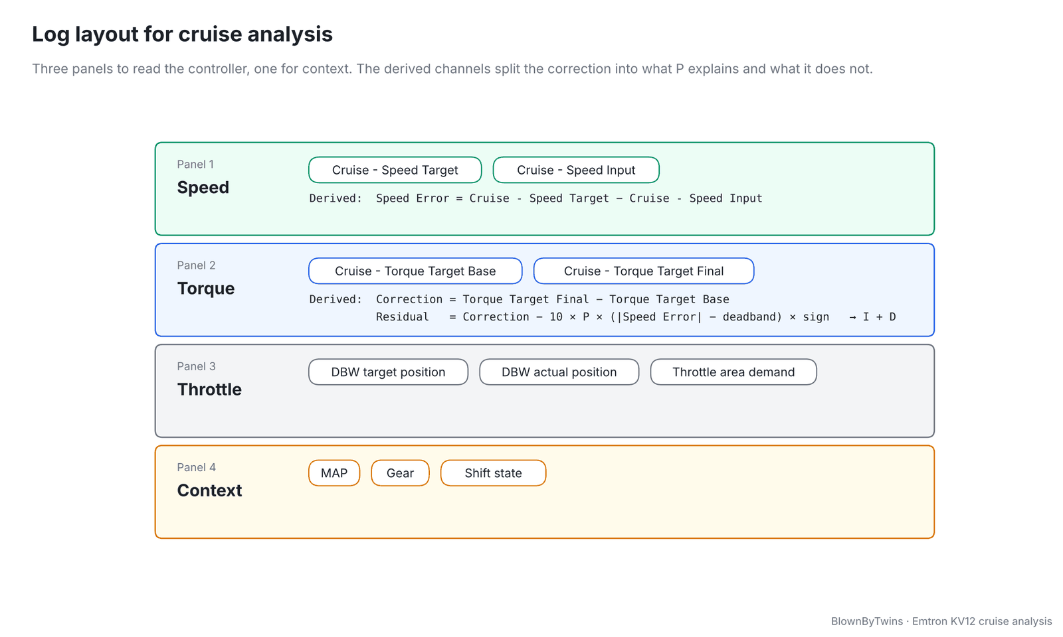
Task: Select the MAP chip
Action: [334, 473]
